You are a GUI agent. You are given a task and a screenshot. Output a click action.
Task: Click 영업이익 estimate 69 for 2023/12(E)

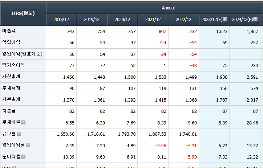(x=225, y=43)
